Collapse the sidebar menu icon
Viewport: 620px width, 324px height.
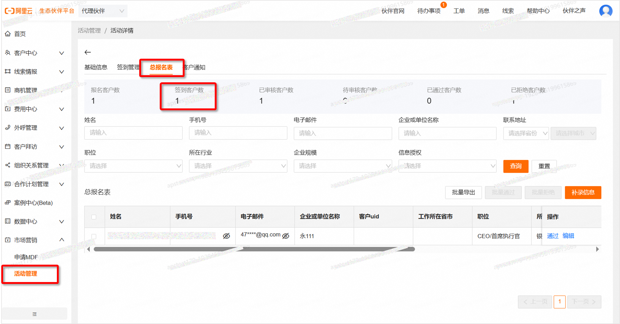click(34, 314)
